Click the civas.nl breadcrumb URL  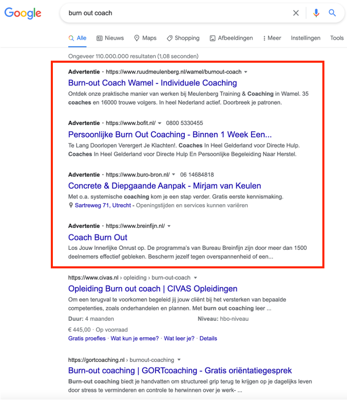click(129, 278)
